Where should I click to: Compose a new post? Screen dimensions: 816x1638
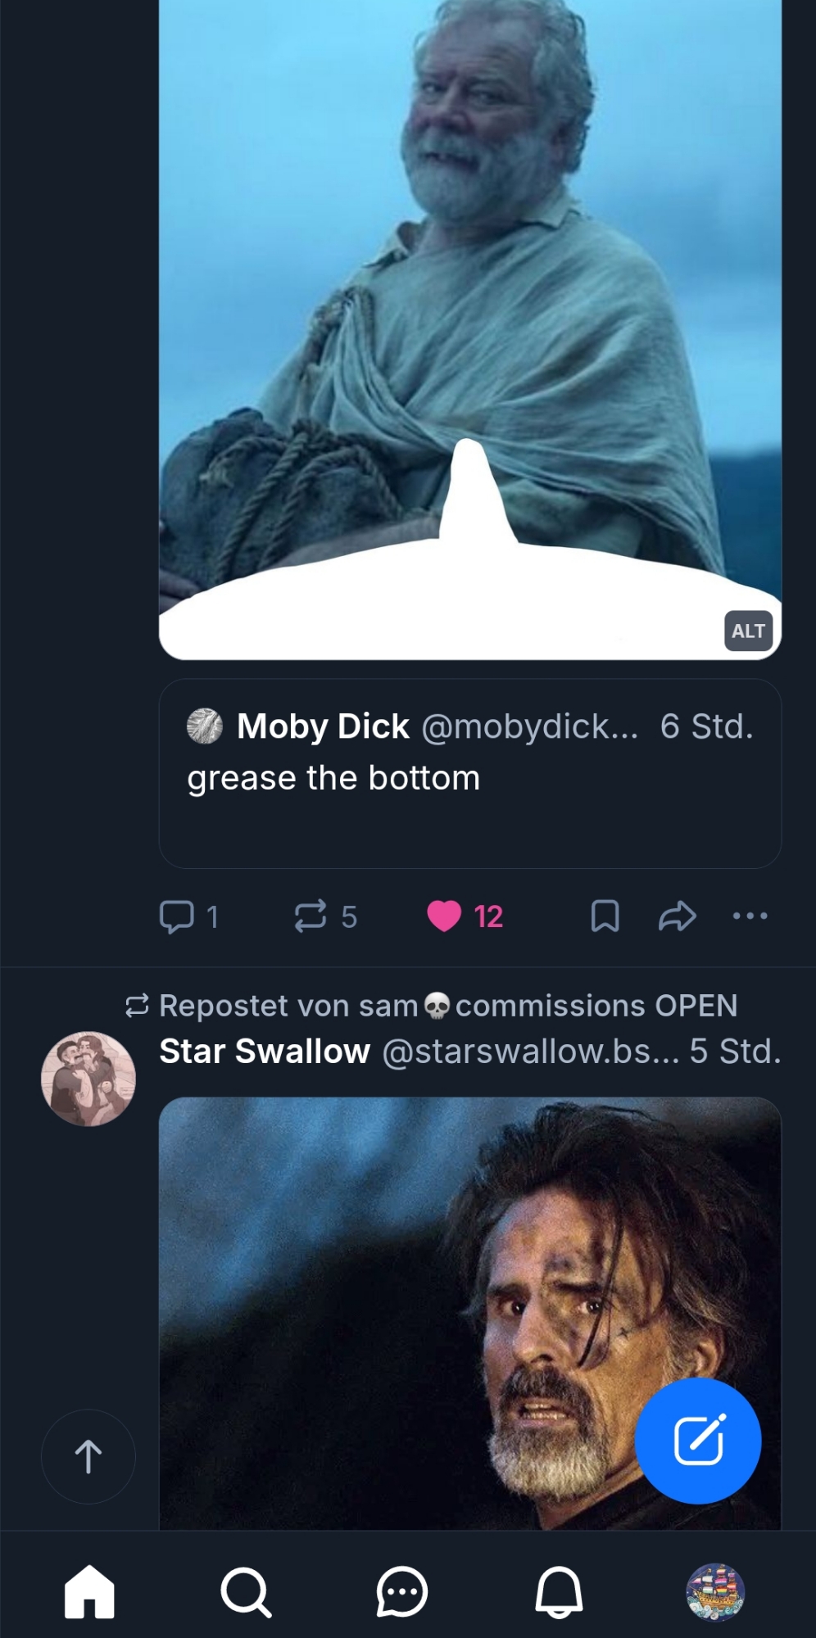click(x=698, y=1441)
